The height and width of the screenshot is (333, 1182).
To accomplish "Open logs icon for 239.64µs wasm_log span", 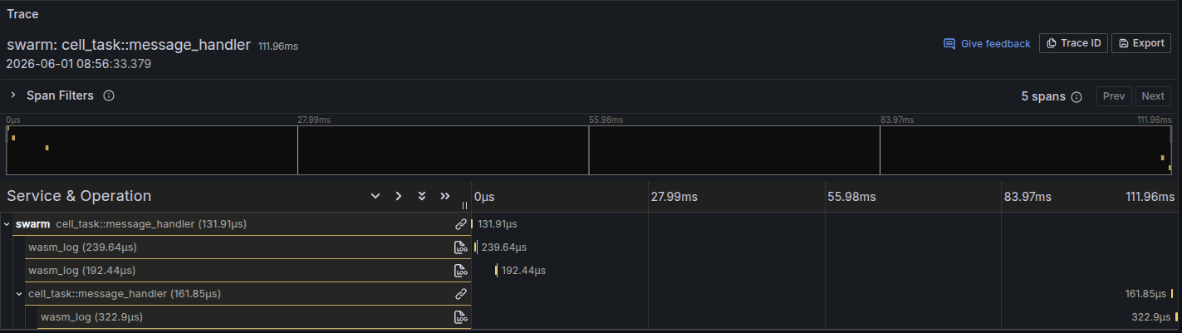I will click(x=461, y=247).
